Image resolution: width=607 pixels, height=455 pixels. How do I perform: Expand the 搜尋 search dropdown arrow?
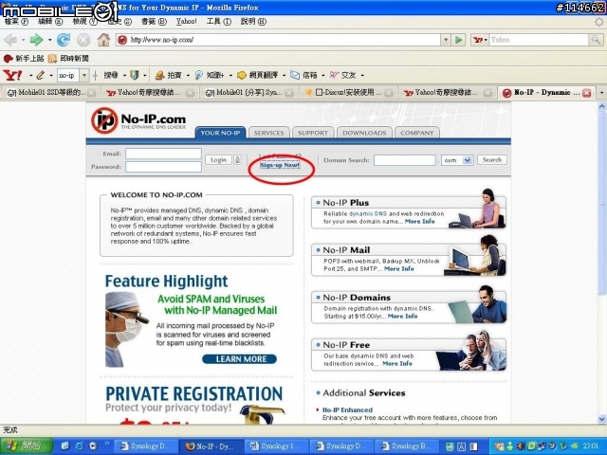click(x=124, y=75)
